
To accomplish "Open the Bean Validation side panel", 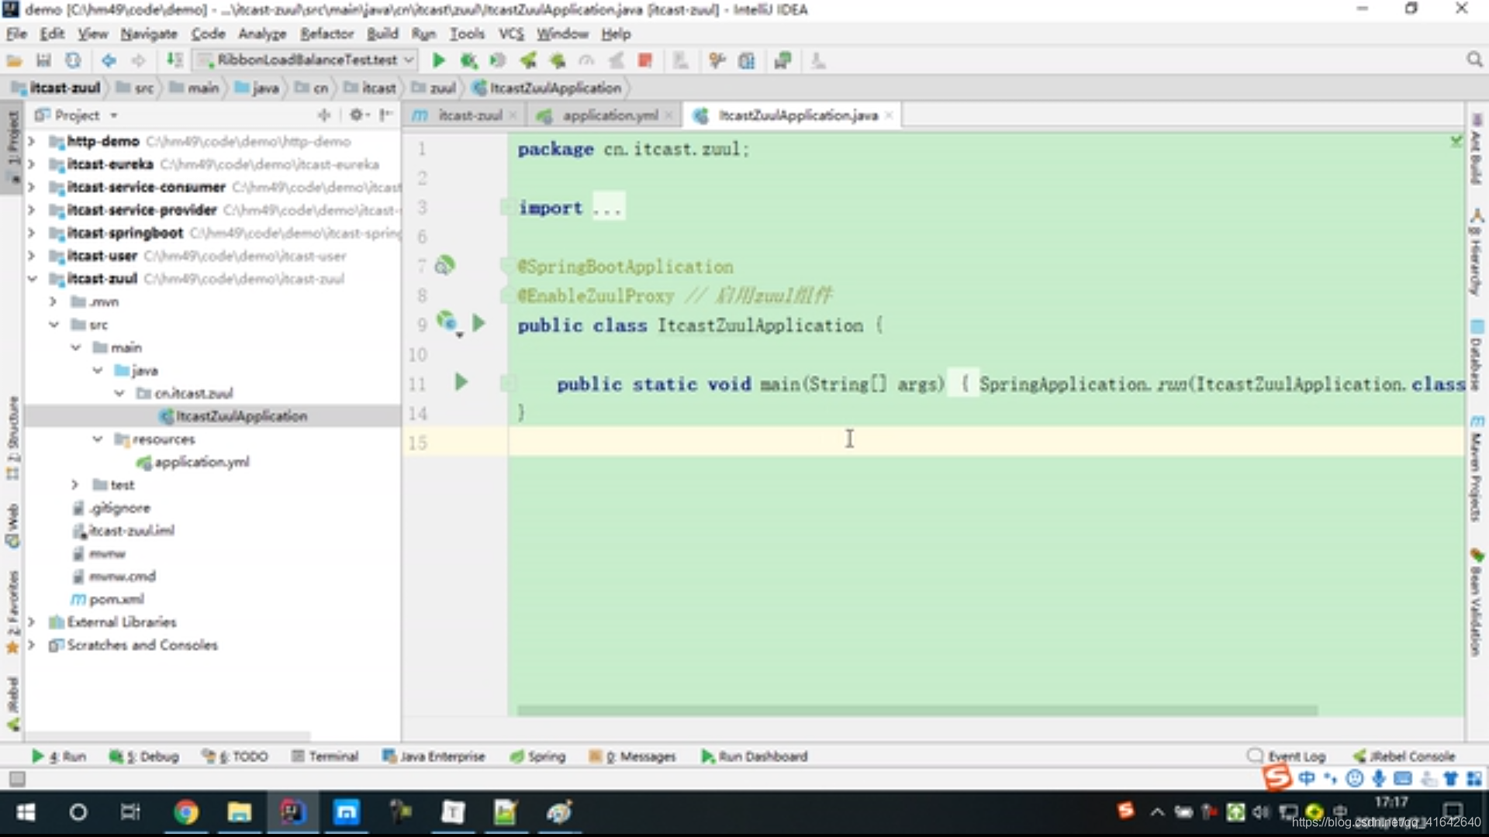I will (x=1477, y=602).
